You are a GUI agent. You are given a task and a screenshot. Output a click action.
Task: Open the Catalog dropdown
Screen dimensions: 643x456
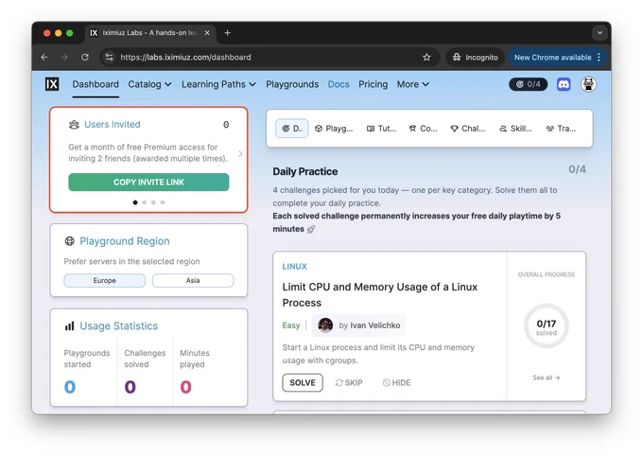[149, 84]
